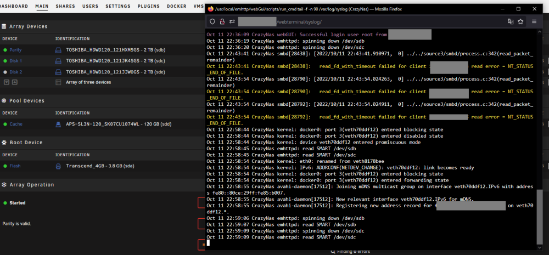Click TOSHIBA_HDWD120_121JJW0GS identification text
Viewport: 549px width, 255px height.
[115, 72]
